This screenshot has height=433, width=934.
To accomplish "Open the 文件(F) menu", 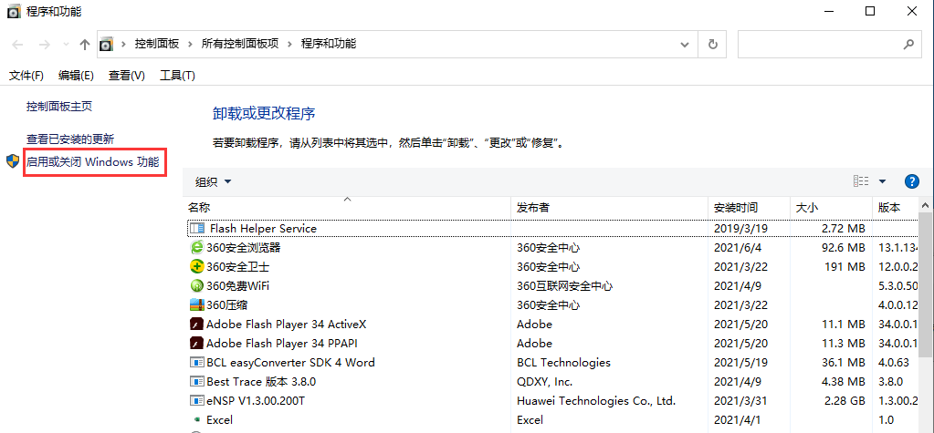I will pyautogui.click(x=26, y=76).
